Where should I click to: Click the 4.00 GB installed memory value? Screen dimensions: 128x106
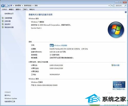(x=58, y=52)
